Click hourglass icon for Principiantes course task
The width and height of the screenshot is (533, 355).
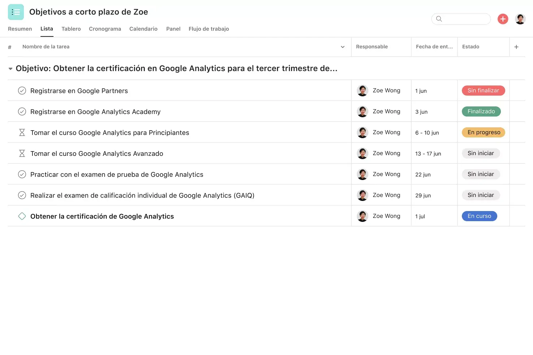click(22, 132)
